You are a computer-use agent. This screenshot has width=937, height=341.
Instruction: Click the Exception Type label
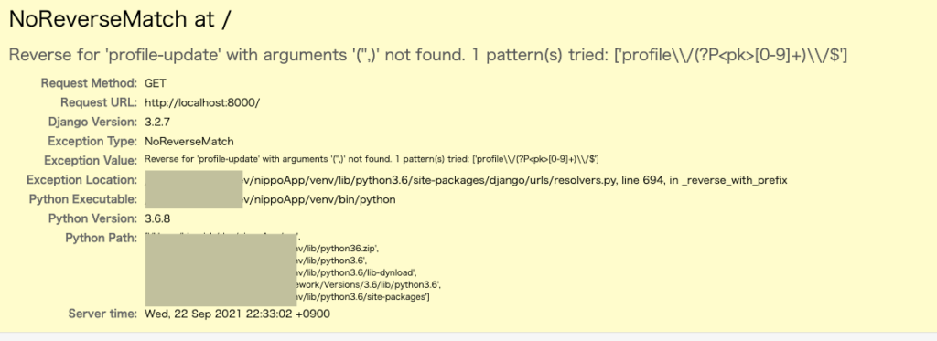pos(92,142)
